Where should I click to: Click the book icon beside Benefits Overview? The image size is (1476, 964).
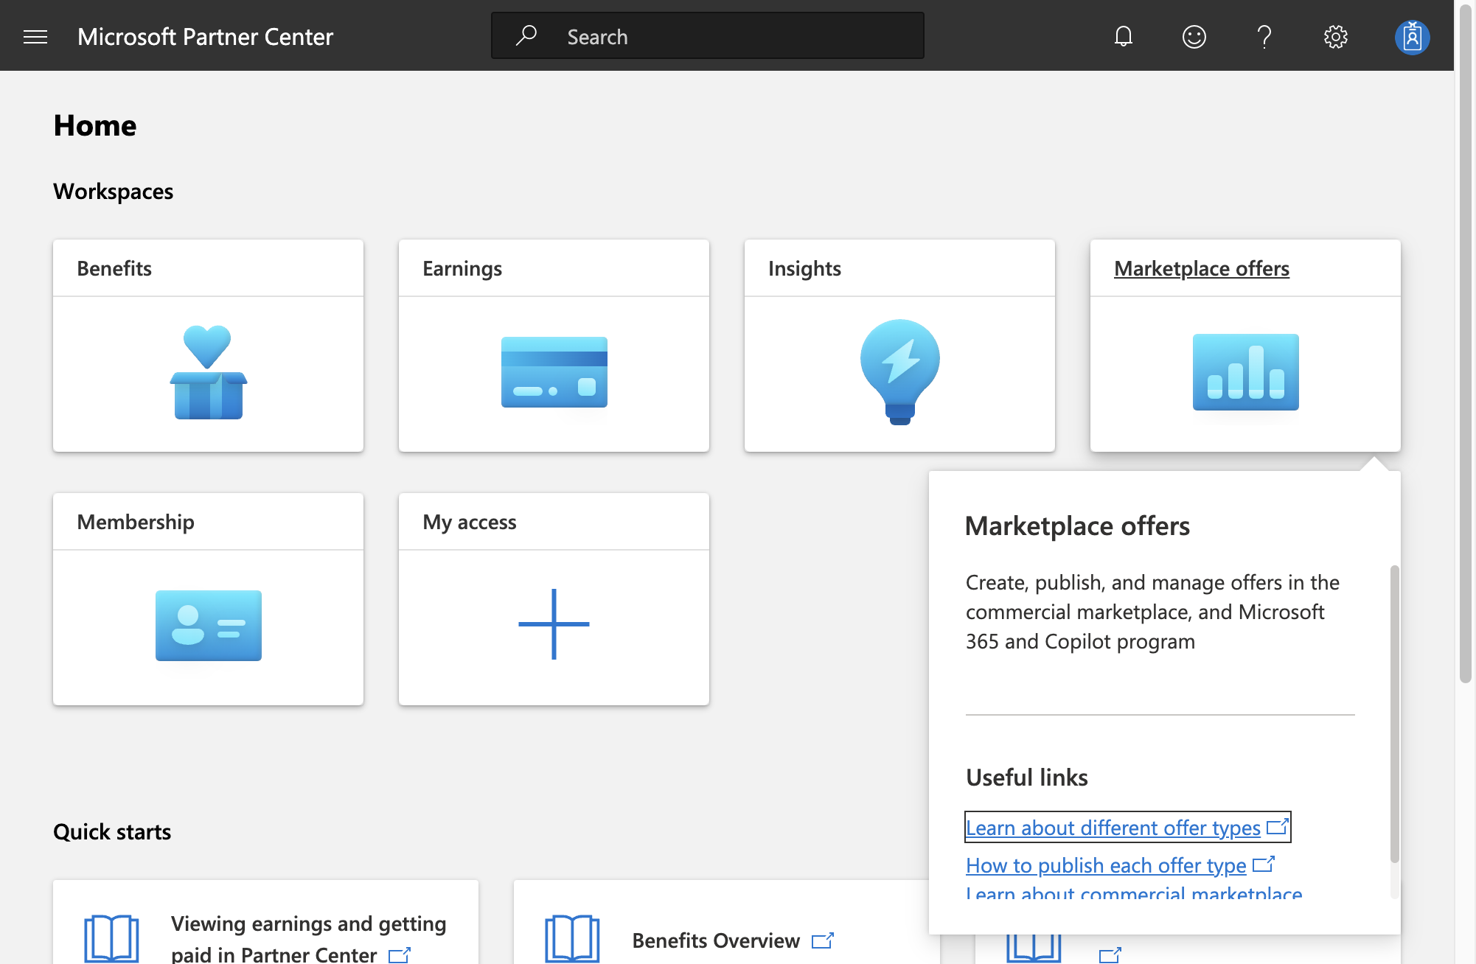(x=572, y=938)
